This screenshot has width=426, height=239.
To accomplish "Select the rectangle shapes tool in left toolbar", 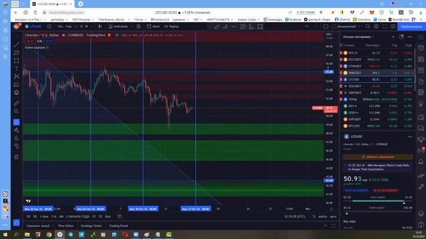I will pos(17,60).
